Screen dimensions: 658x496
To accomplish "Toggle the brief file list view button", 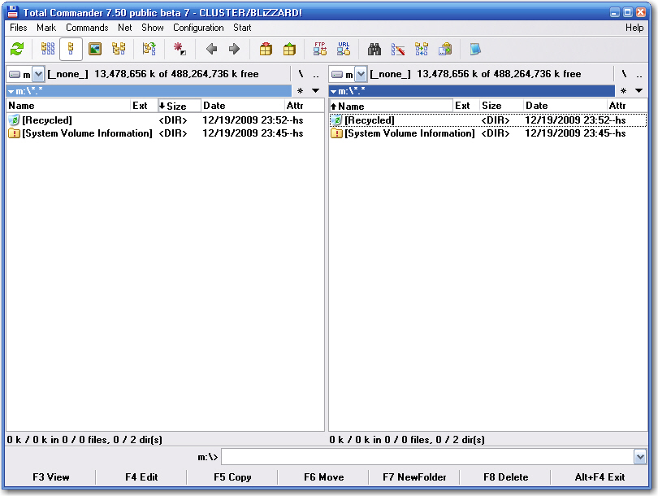I will coord(48,50).
